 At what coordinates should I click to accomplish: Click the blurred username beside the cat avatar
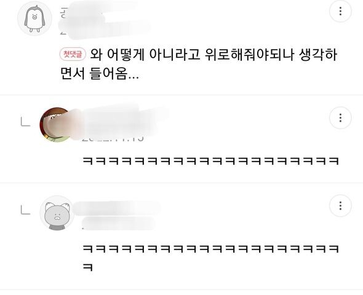[117, 207]
